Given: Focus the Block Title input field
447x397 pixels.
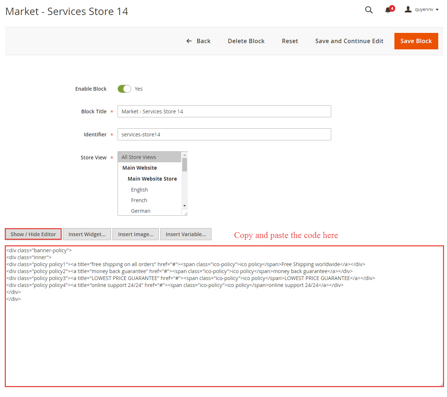Looking at the screenshot, I should coord(224,111).
